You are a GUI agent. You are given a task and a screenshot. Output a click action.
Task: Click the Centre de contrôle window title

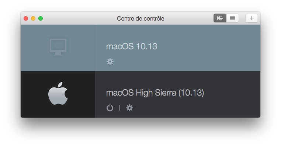tap(140, 18)
